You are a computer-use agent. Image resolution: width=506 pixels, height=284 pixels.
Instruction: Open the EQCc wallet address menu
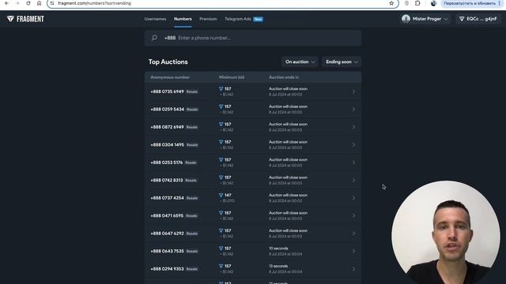(478, 19)
